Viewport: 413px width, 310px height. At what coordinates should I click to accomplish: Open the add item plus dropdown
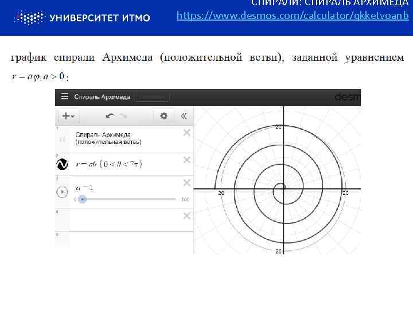(x=68, y=116)
